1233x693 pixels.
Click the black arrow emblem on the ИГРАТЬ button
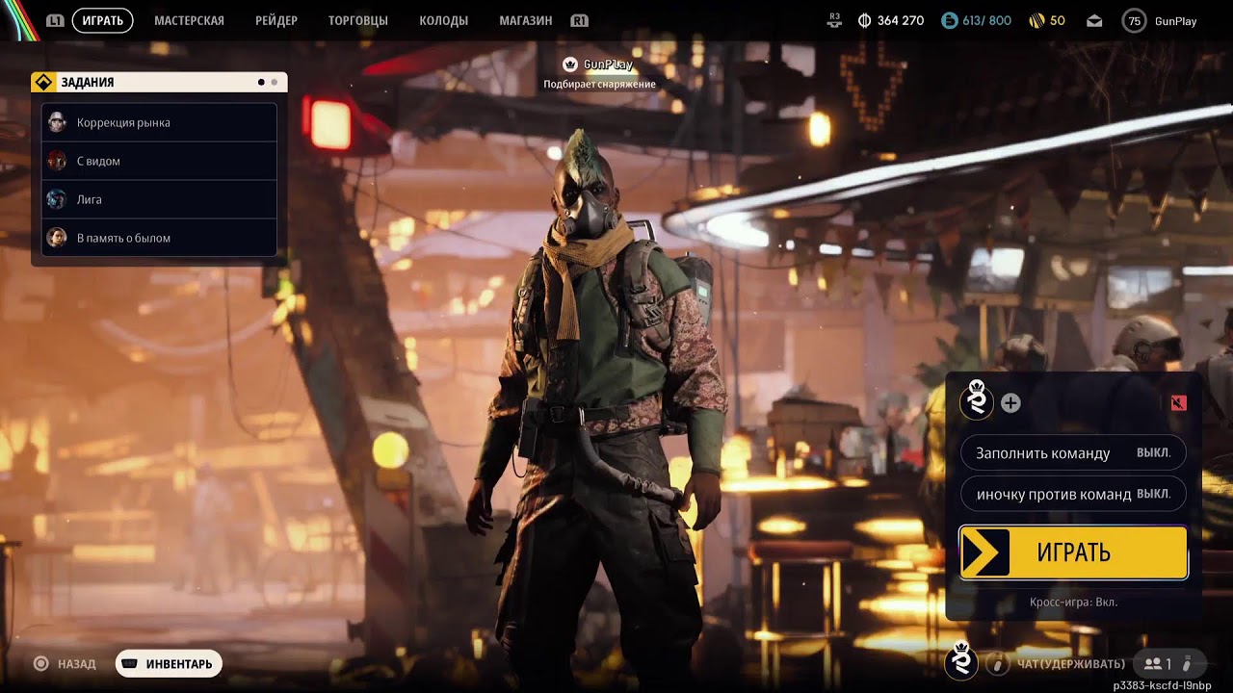[x=985, y=552]
